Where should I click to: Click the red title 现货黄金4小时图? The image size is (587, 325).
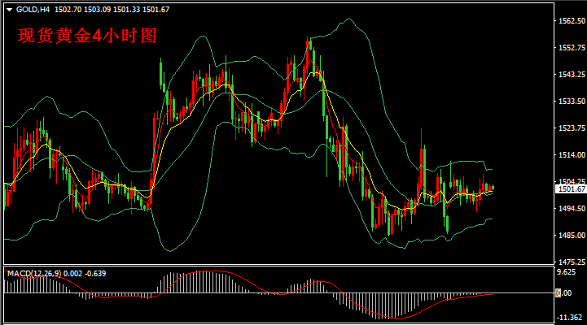click(87, 36)
